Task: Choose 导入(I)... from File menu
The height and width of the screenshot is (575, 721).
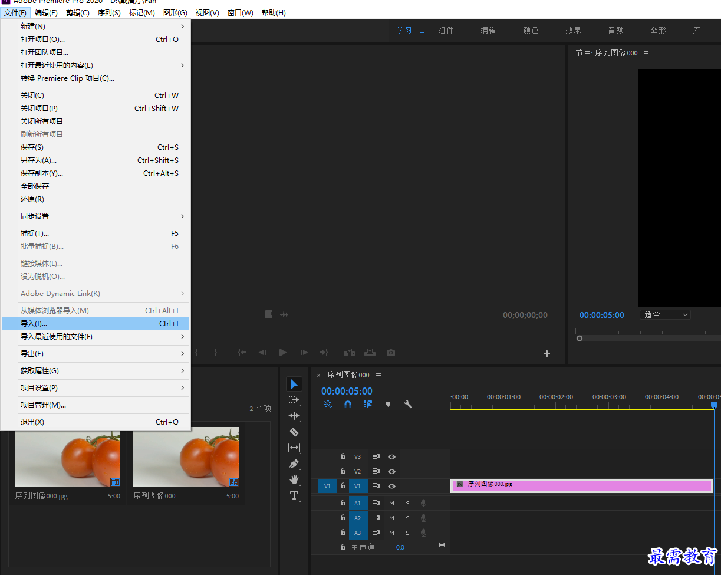Action: [x=96, y=323]
